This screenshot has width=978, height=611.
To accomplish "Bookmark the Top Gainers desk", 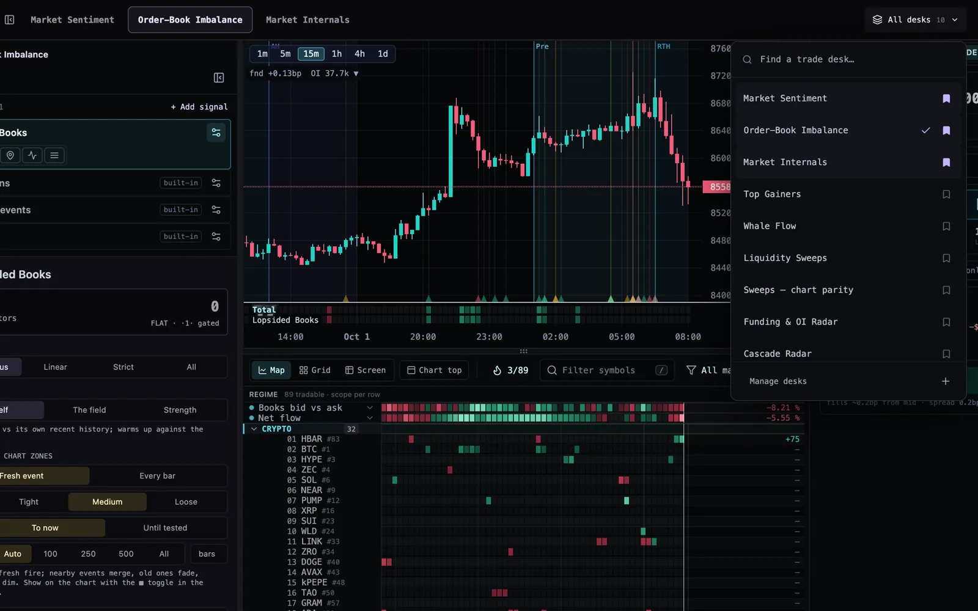I will [946, 194].
